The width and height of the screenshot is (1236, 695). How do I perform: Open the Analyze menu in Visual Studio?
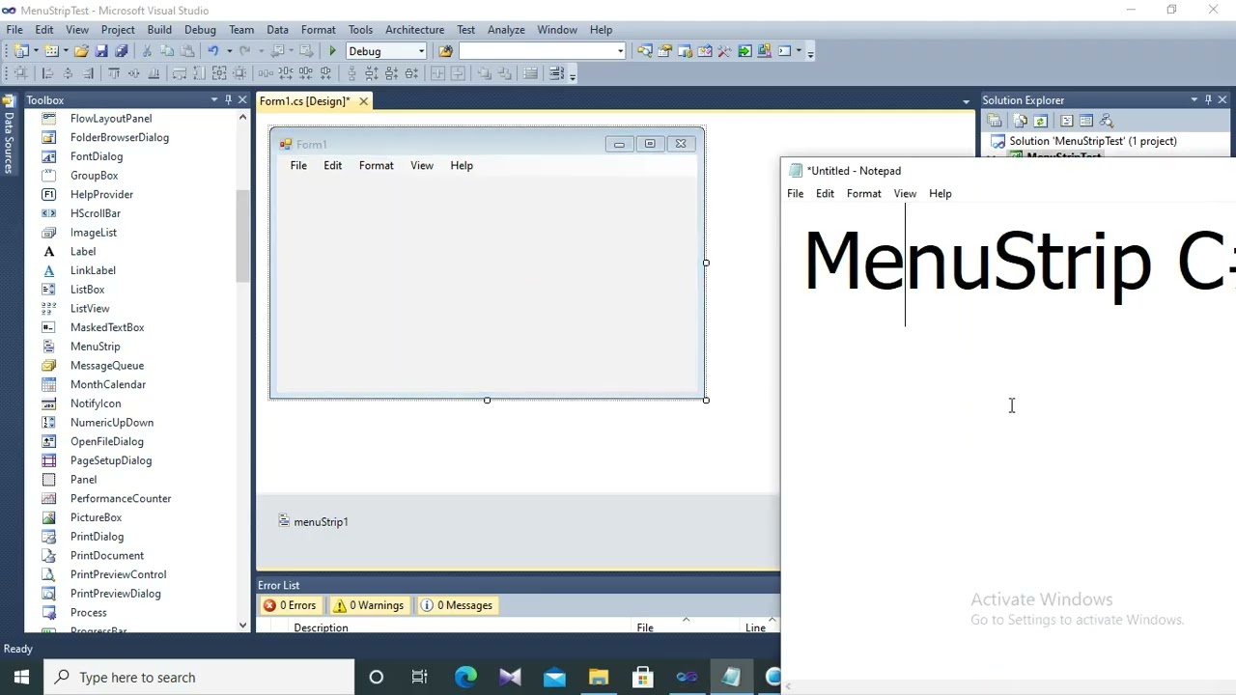506,30
